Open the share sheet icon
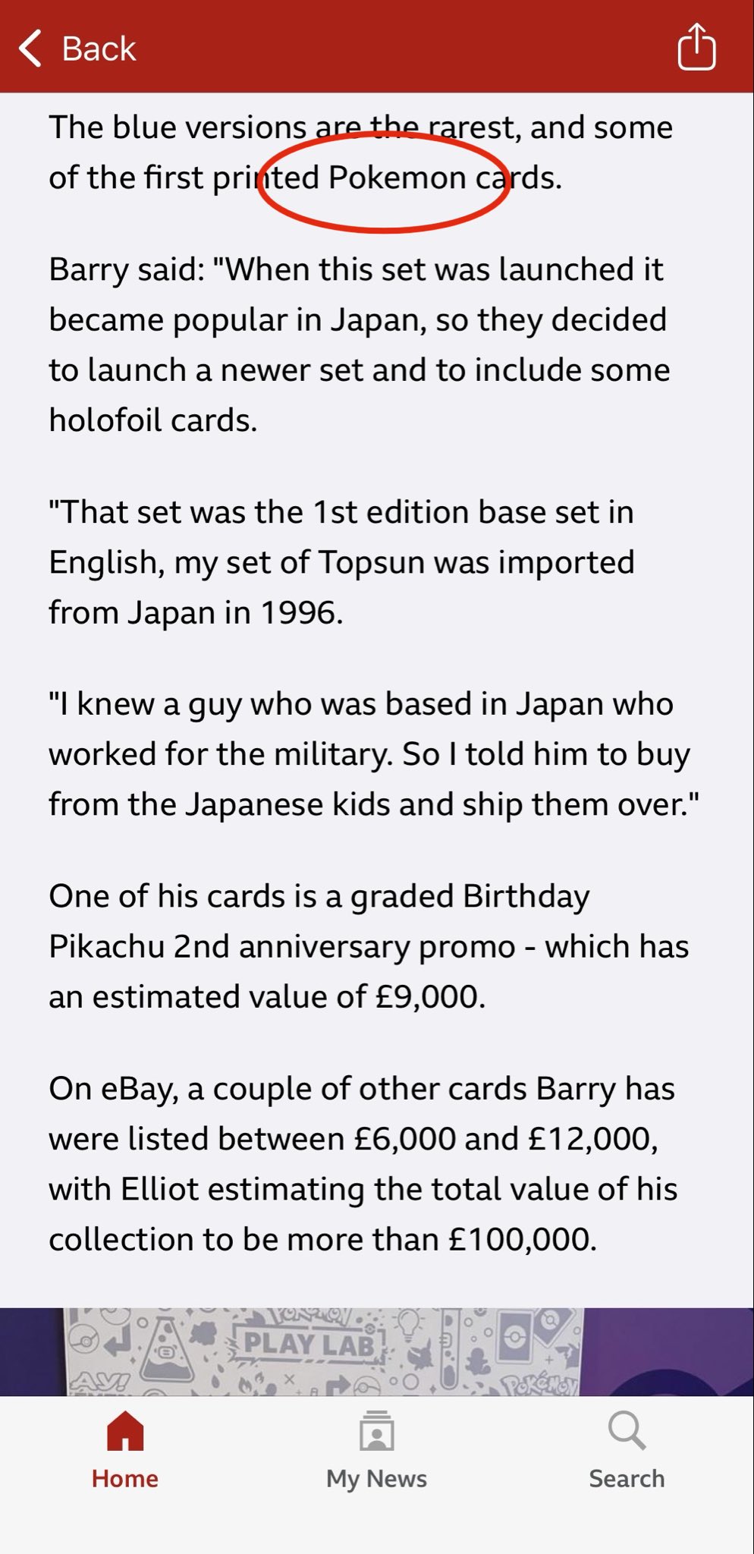Viewport: 754px width, 1554px height. (696, 47)
